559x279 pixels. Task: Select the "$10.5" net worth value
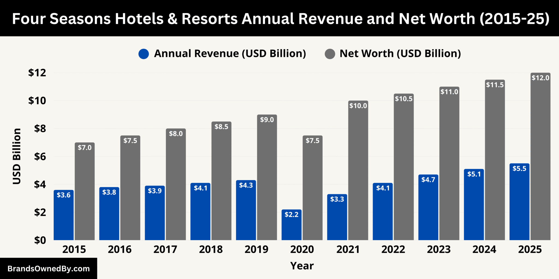coord(404,99)
